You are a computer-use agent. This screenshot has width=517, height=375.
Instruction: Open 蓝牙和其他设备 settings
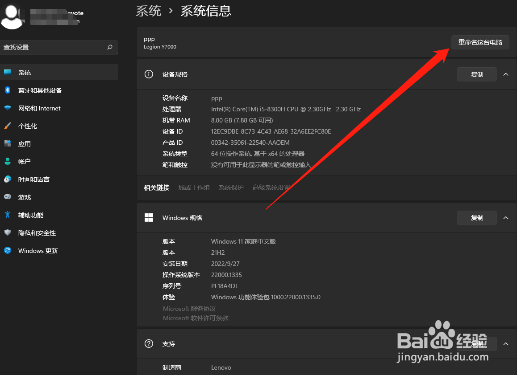[59, 90]
